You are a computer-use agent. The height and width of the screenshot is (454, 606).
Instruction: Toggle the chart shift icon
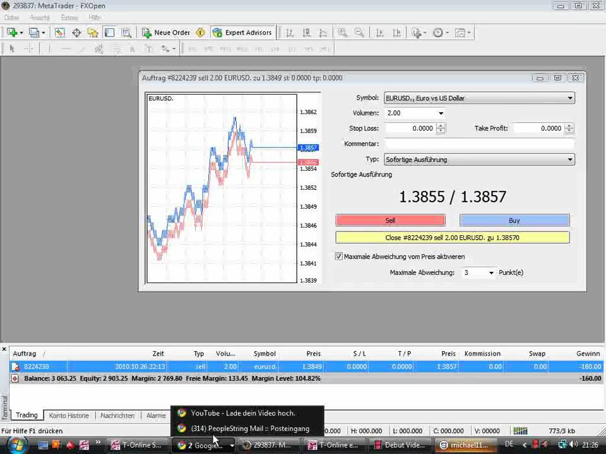[397, 33]
